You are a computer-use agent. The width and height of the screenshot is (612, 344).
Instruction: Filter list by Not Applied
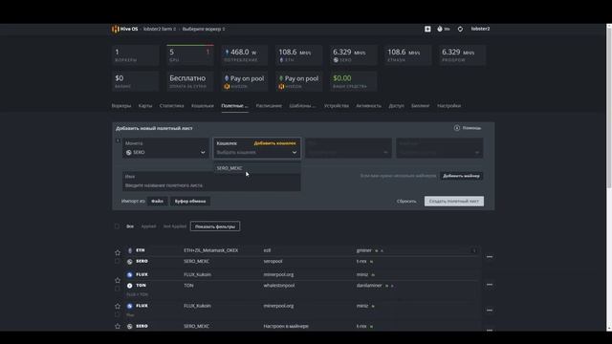tap(175, 226)
